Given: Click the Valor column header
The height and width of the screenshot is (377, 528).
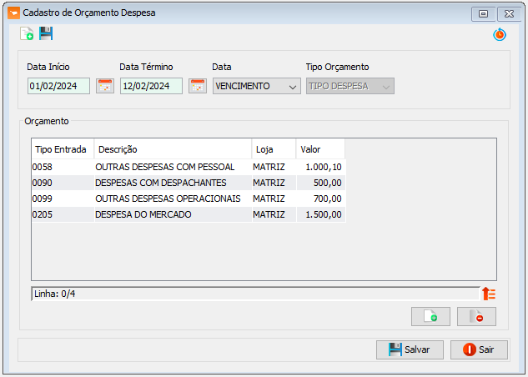Looking at the screenshot, I should tap(320, 149).
